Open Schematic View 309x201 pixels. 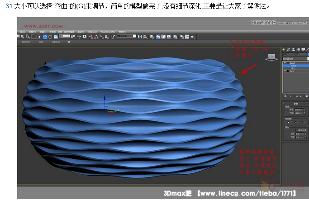pyautogui.click(x=169, y=37)
